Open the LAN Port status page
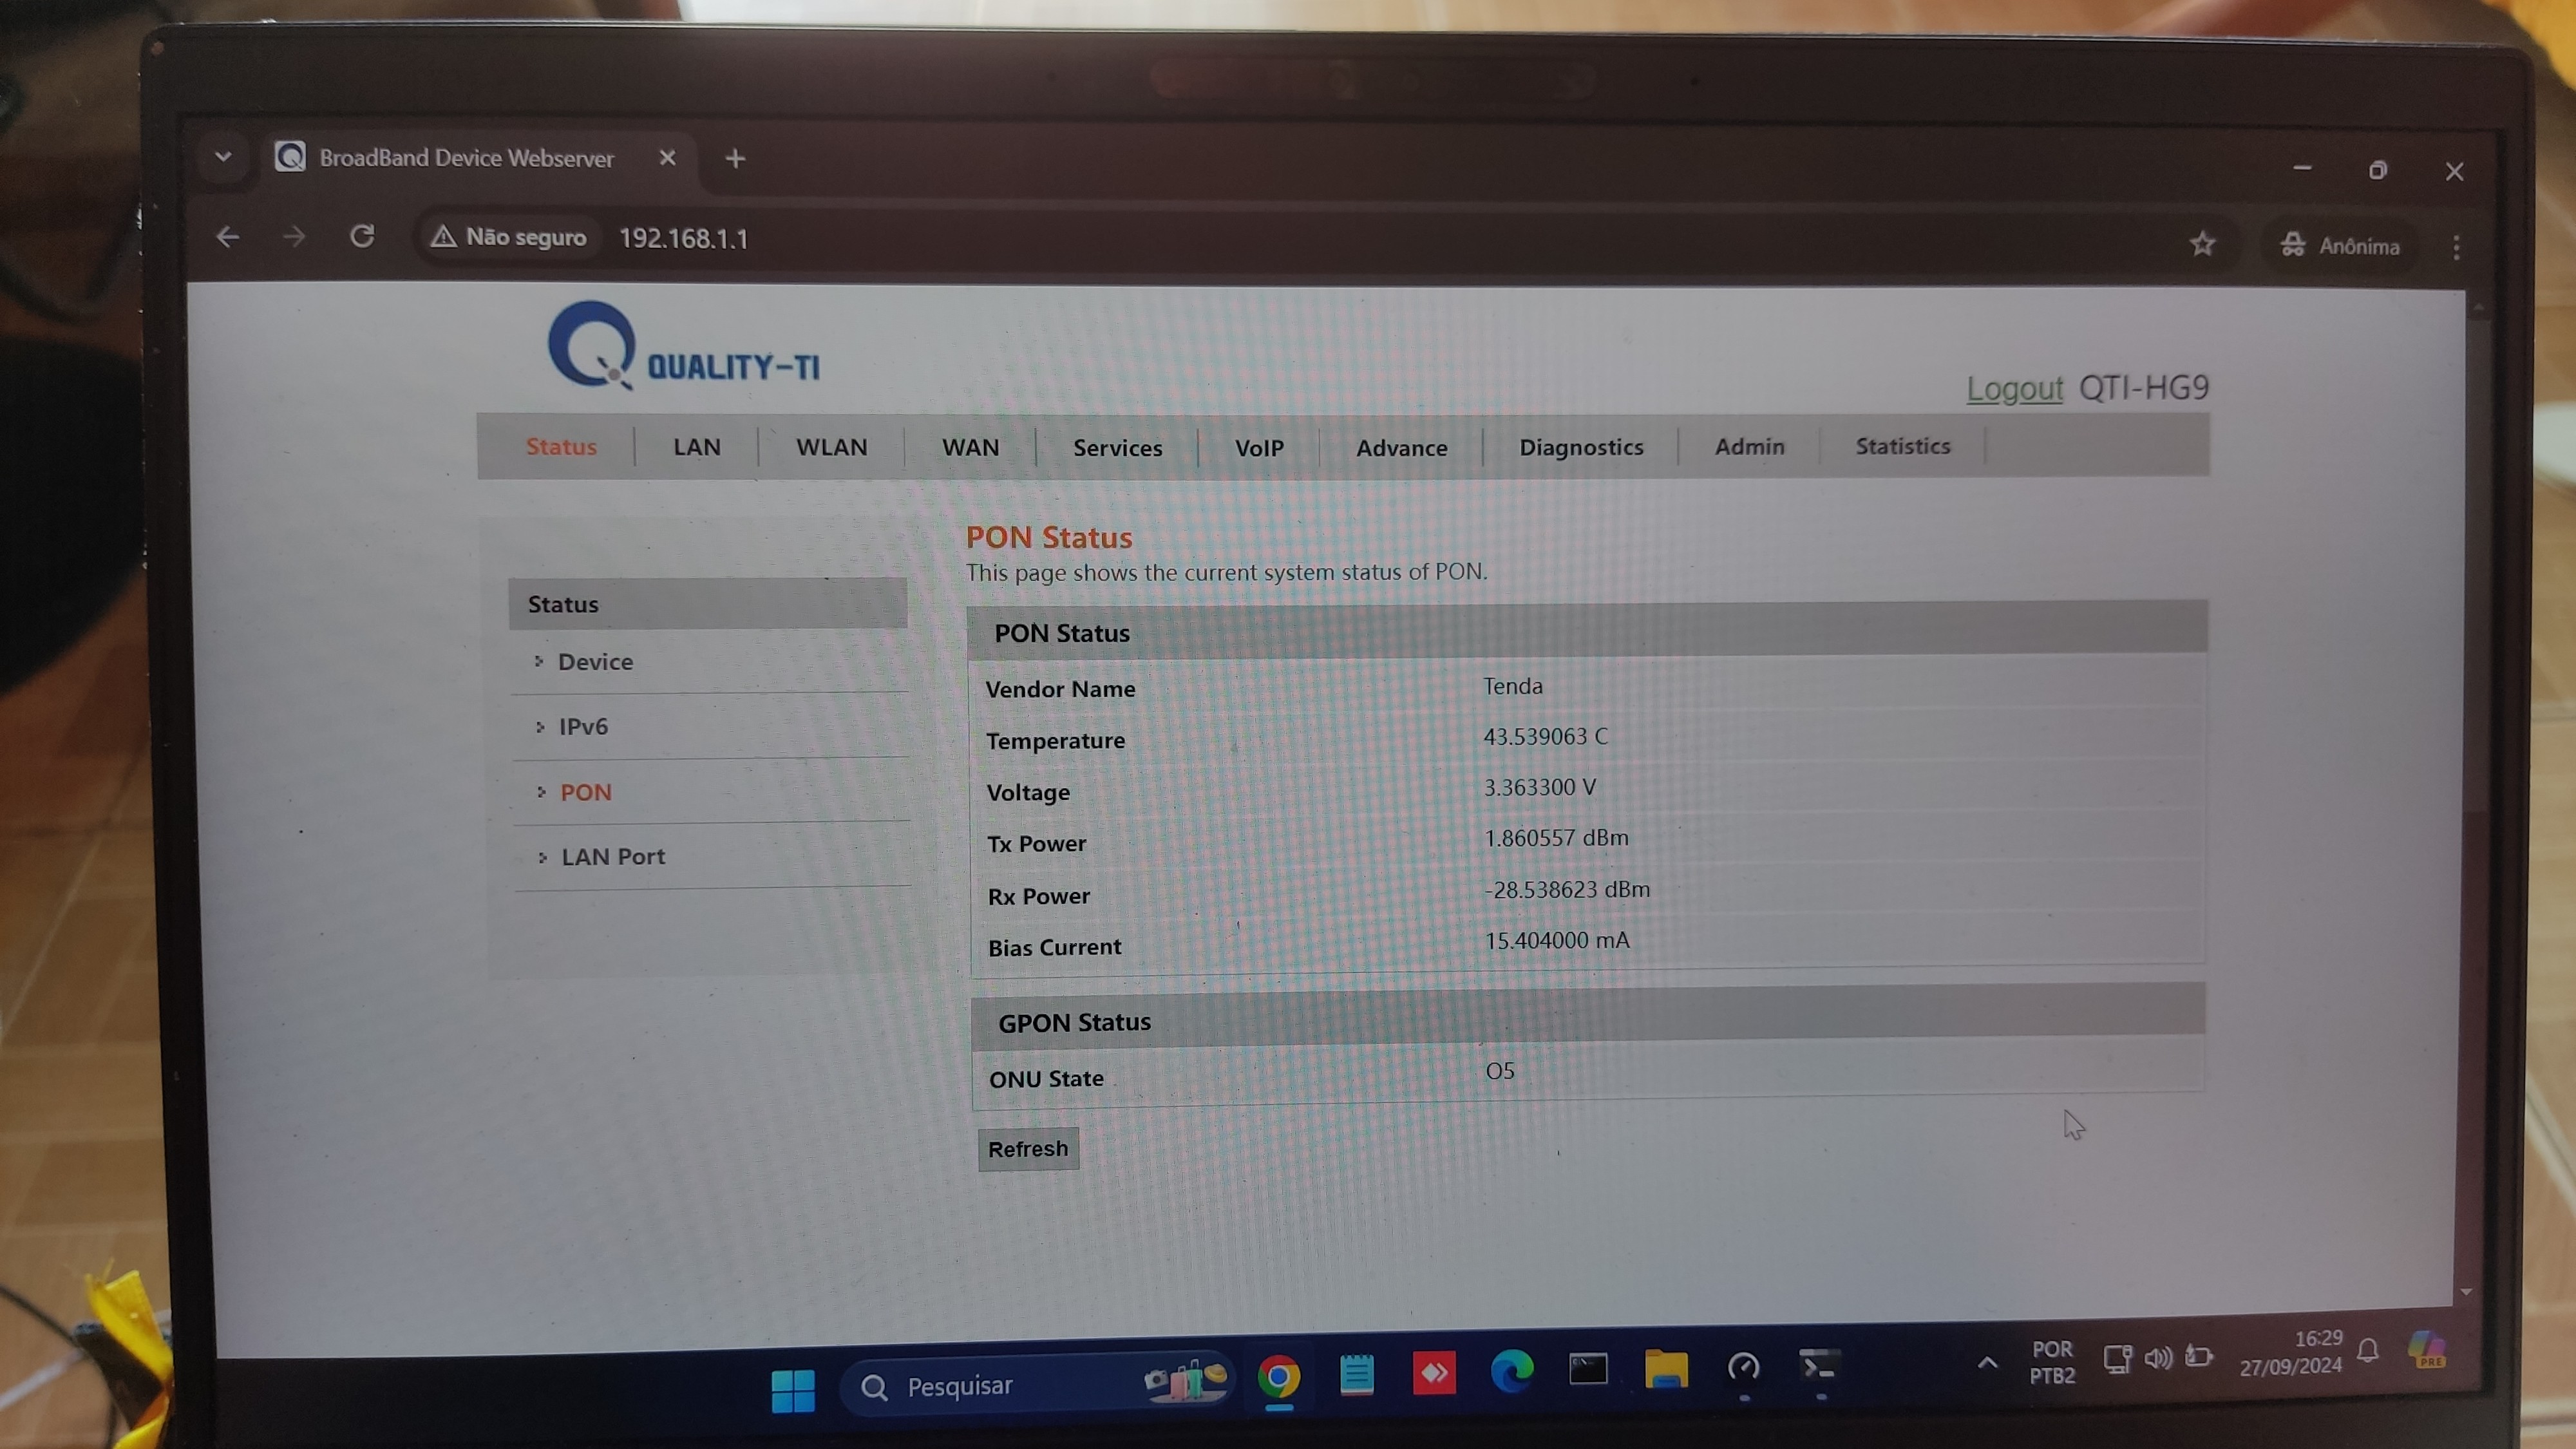 tap(612, 857)
